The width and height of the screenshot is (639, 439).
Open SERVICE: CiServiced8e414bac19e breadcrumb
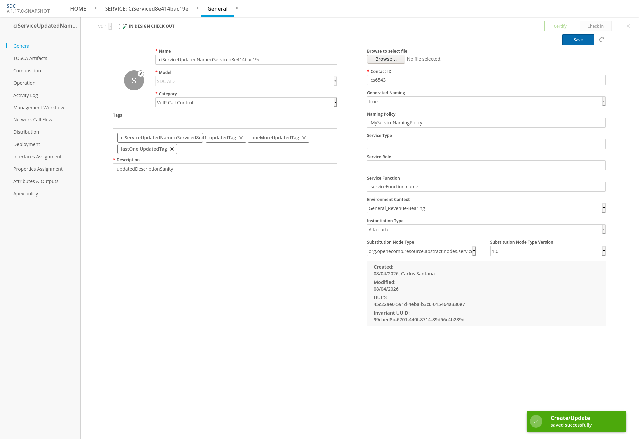[147, 9]
